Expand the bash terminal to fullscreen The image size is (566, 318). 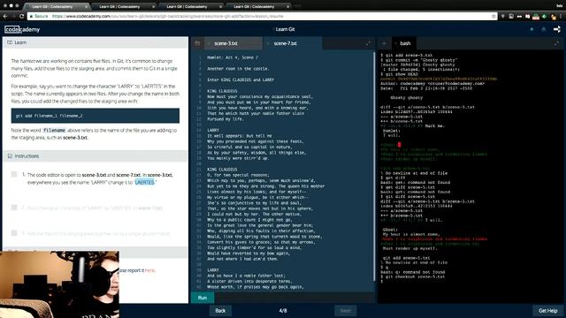click(x=556, y=43)
